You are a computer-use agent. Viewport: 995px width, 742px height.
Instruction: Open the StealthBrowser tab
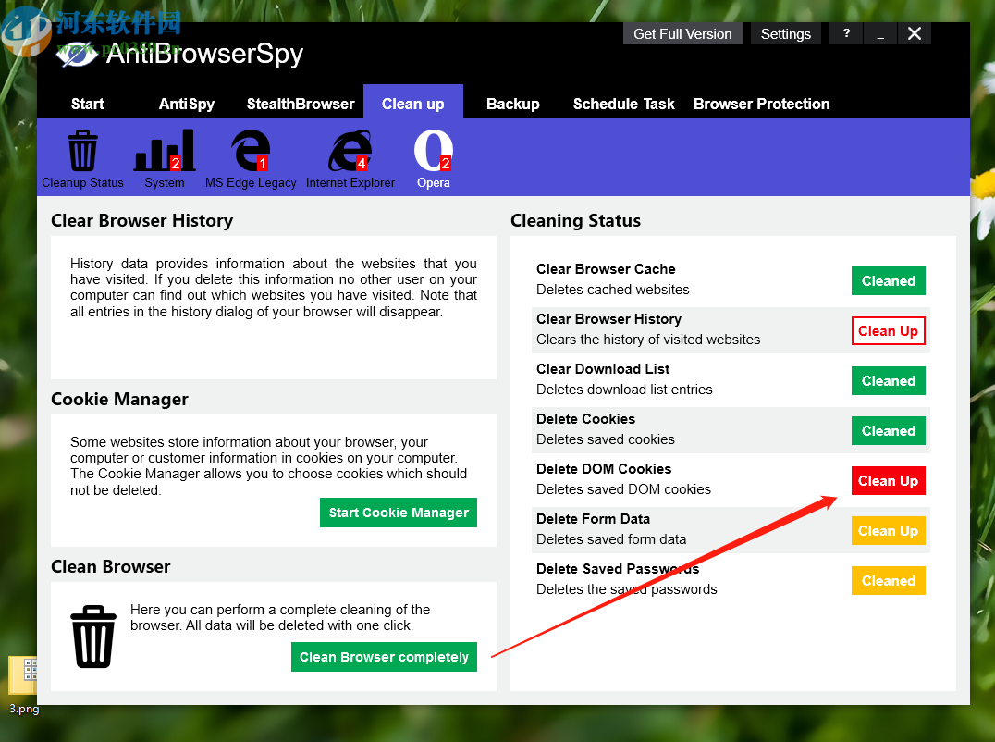pyautogui.click(x=301, y=104)
